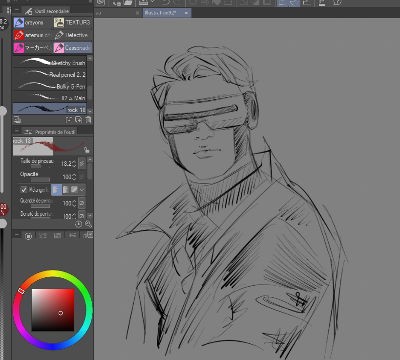Close the aa document tab
The image size is (400, 360).
click(x=138, y=13)
